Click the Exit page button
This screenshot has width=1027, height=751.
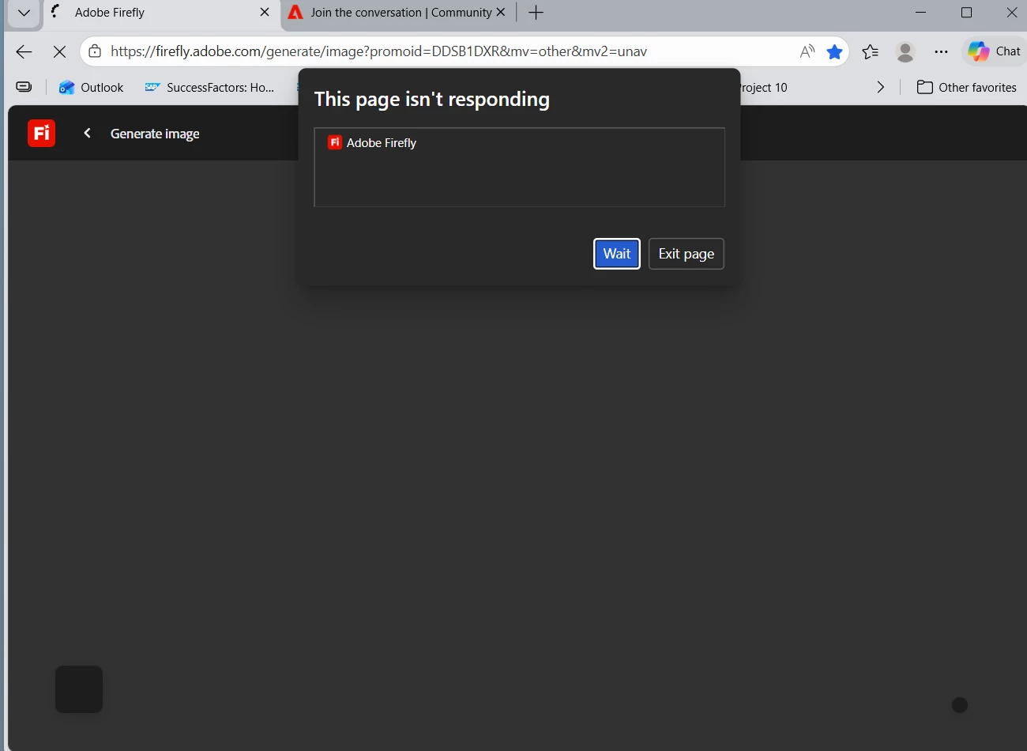point(687,254)
